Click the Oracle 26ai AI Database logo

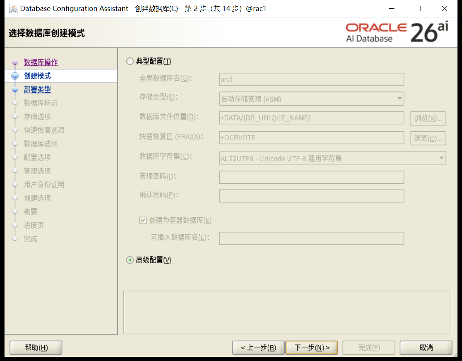(397, 32)
